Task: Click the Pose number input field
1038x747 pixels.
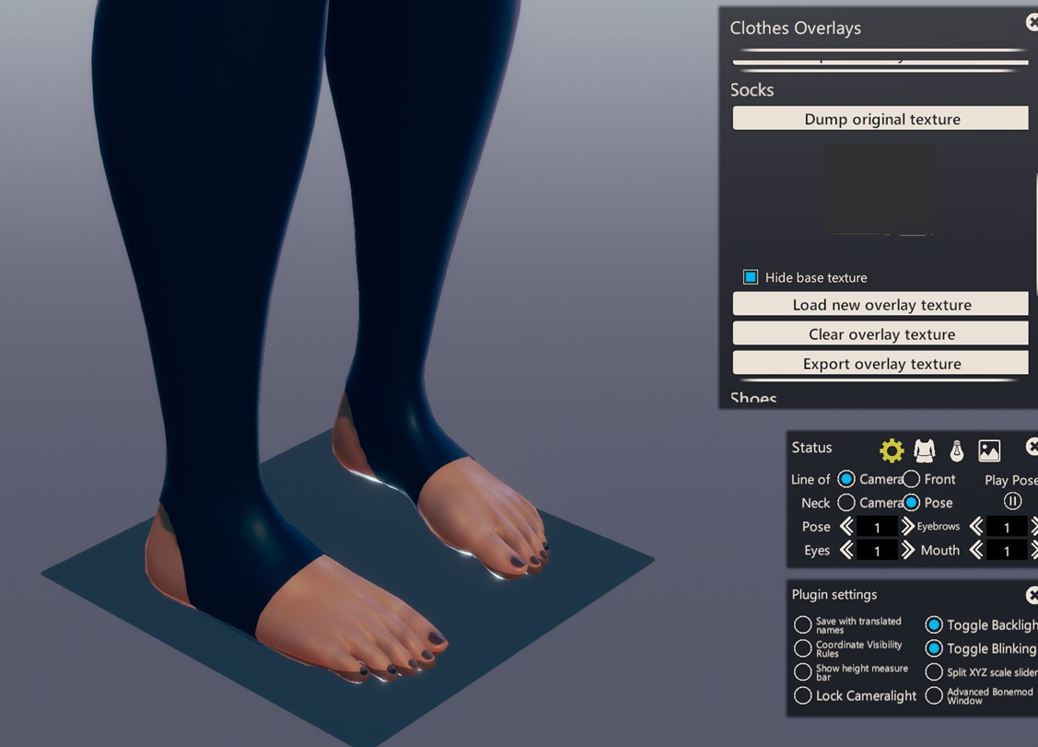Action: click(877, 527)
